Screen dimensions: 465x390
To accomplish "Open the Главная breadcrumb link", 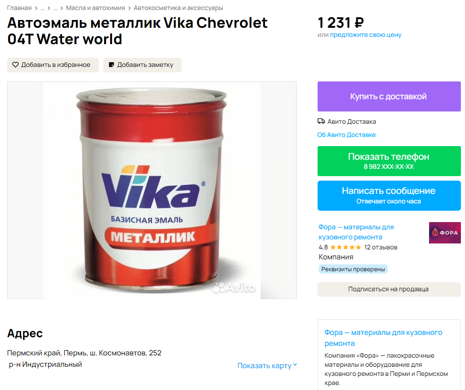I will (x=19, y=8).
